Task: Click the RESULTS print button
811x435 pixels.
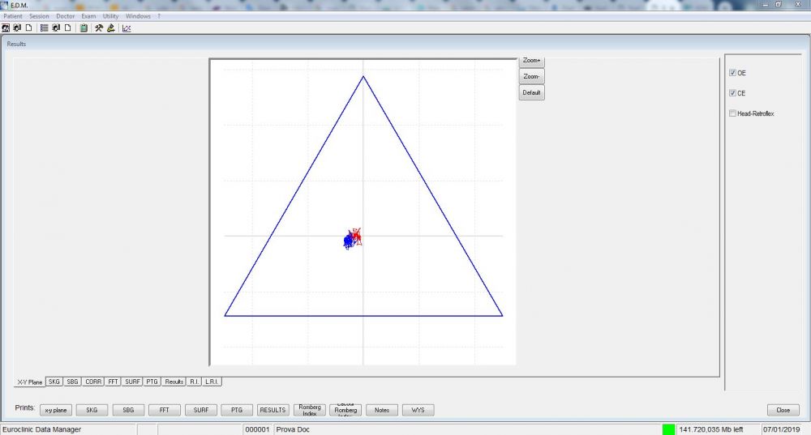Action: coord(272,410)
